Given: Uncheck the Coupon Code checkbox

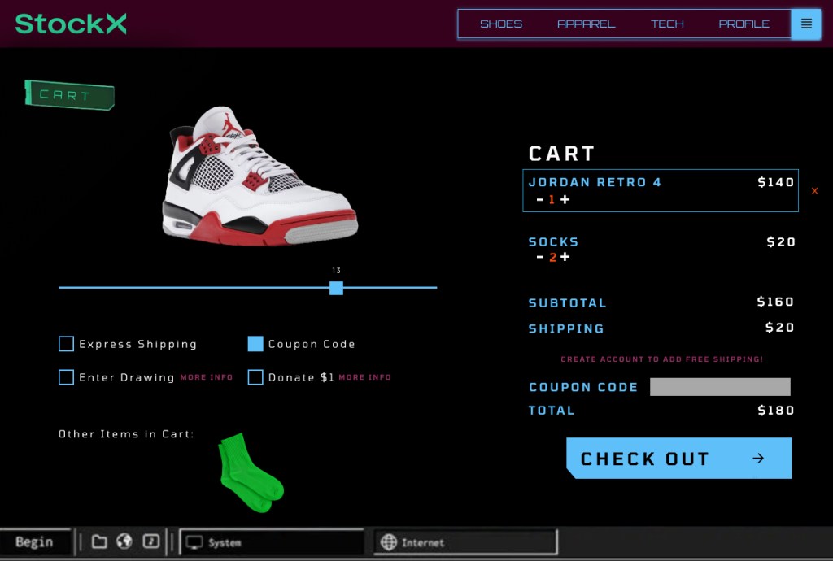Looking at the screenshot, I should pyautogui.click(x=255, y=344).
